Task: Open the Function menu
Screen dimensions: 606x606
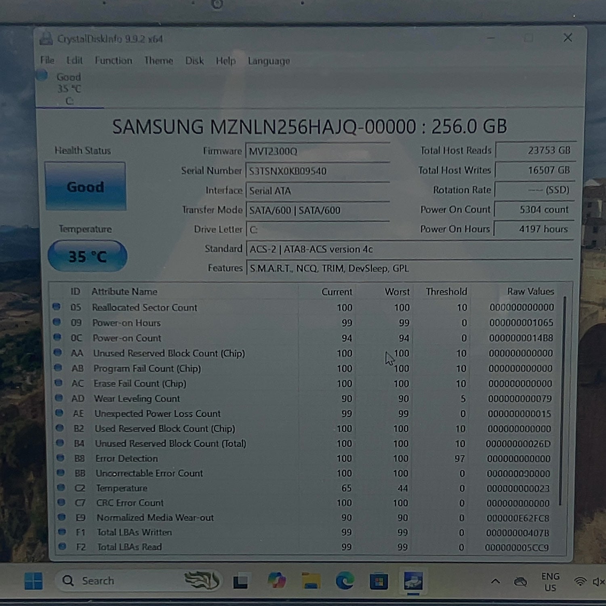Action: click(114, 61)
